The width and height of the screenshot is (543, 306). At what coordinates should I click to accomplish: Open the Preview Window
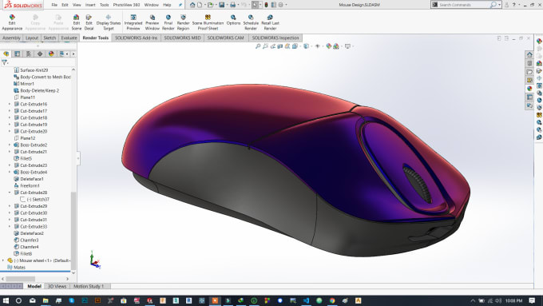click(x=152, y=22)
